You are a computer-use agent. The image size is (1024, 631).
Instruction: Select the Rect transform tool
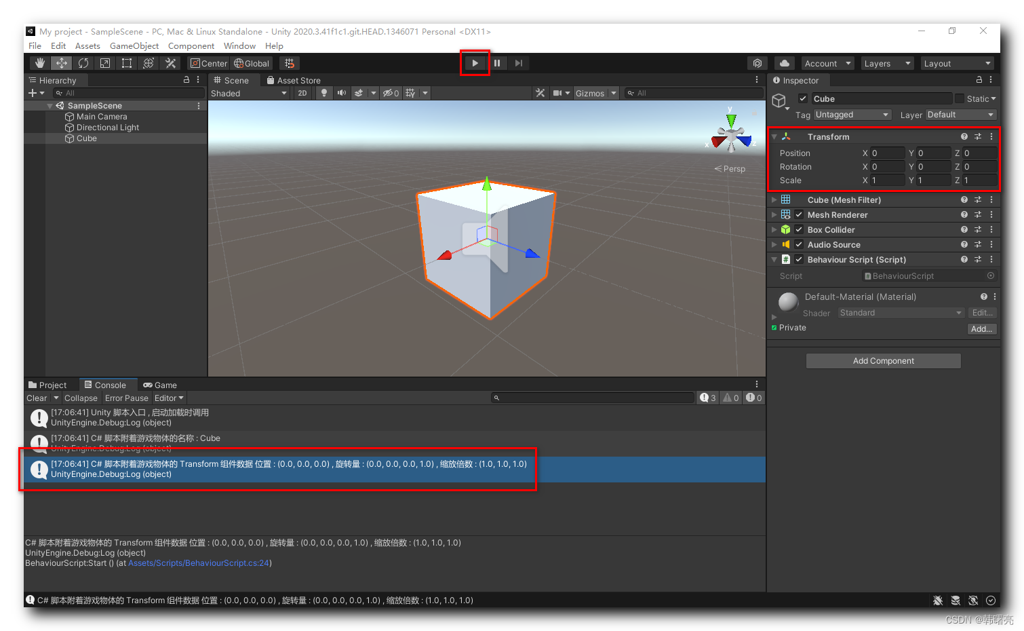coord(127,63)
